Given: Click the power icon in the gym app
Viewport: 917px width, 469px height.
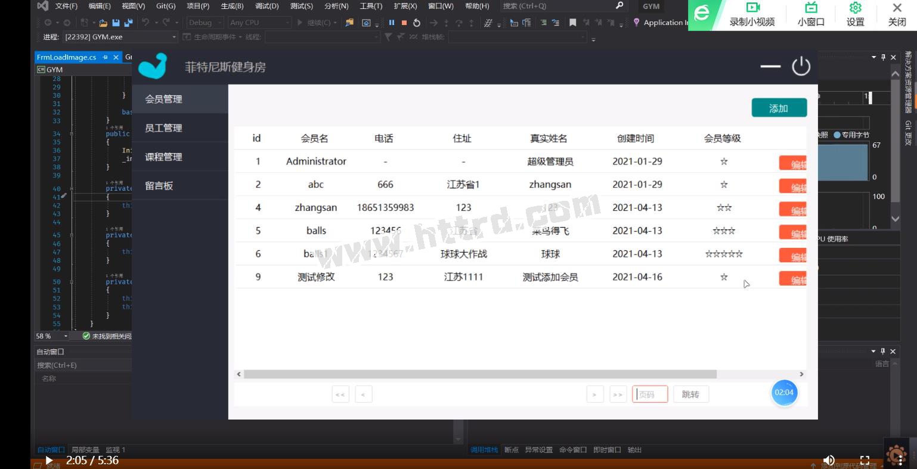Looking at the screenshot, I should 801,66.
